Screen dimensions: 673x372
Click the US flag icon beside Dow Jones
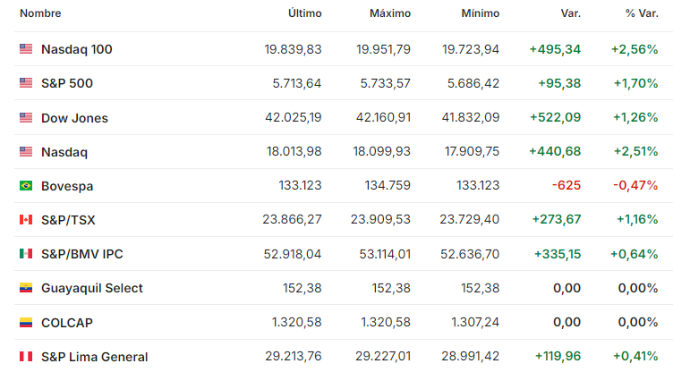pyautogui.click(x=26, y=117)
